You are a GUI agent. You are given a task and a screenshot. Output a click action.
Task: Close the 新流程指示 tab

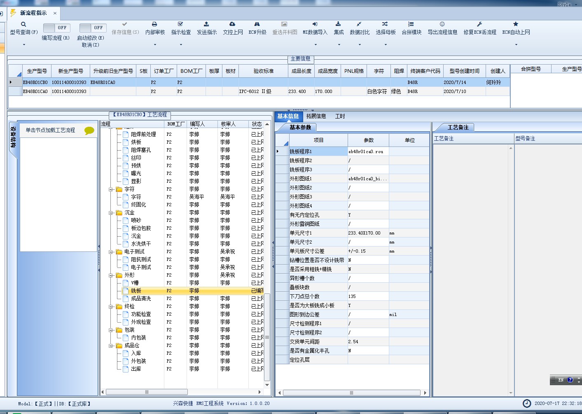click(x=55, y=13)
